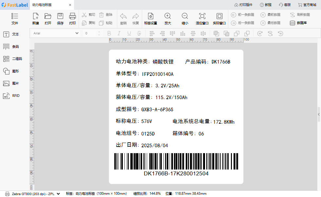Zoom in with 放大
This screenshot has width=321, height=197.
point(168,19)
